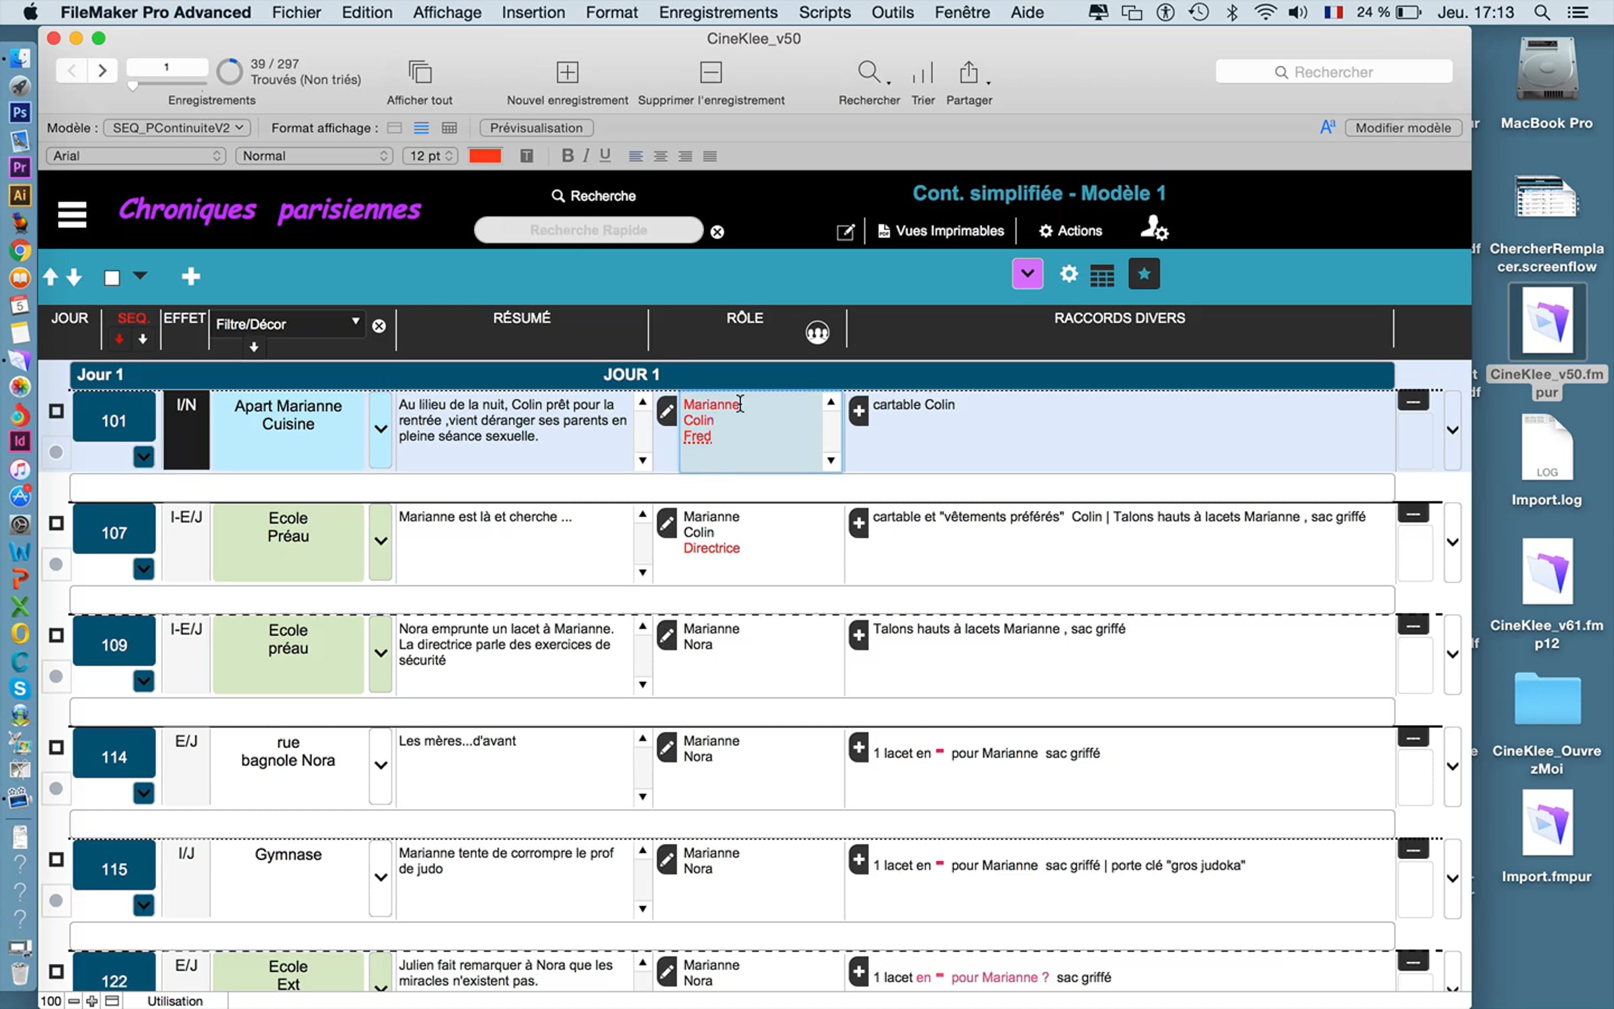Check the checkbox for sequence 101

pyautogui.click(x=56, y=411)
